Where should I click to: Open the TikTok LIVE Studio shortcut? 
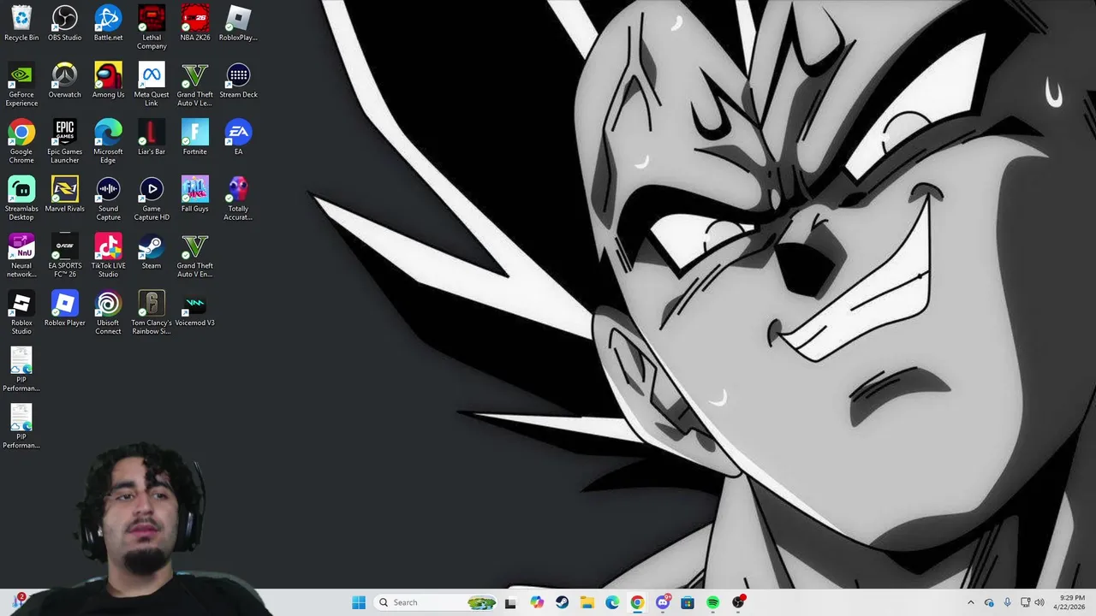[x=108, y=256]
